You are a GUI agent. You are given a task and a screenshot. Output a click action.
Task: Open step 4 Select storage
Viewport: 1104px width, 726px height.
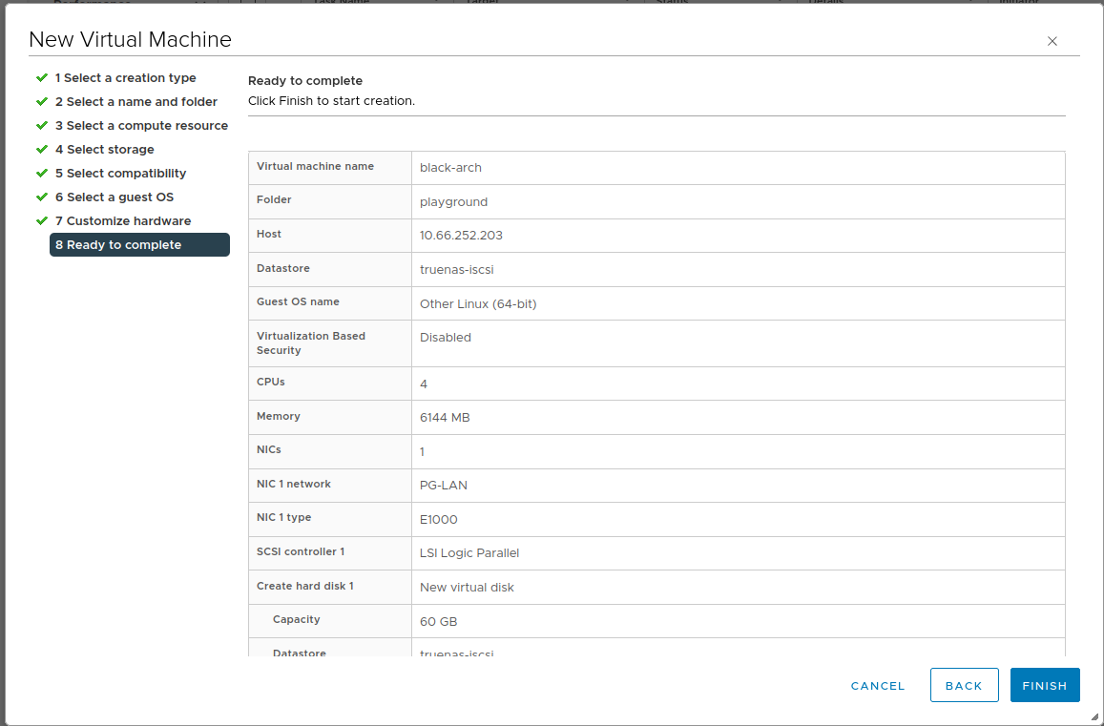[104, 150]
